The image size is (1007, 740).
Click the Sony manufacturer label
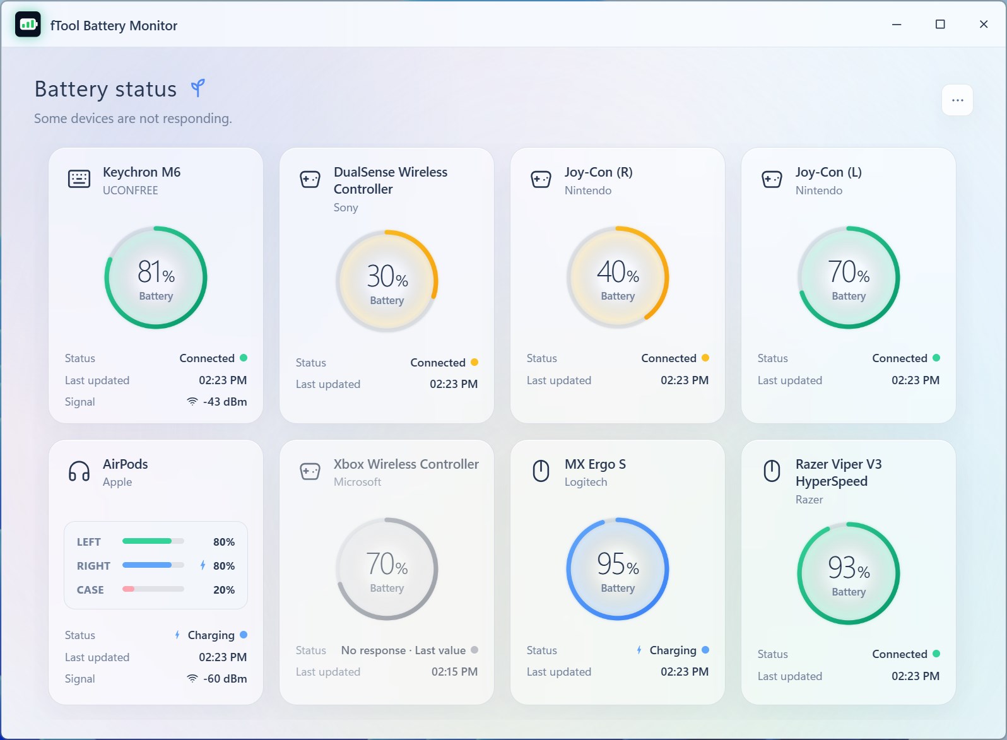coord(346,208)
